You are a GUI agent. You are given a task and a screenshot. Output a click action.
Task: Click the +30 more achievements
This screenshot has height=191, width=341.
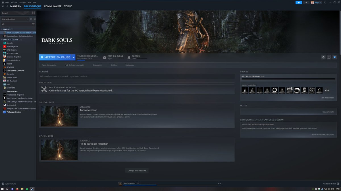pyautogui.click(x=327, y=90)
